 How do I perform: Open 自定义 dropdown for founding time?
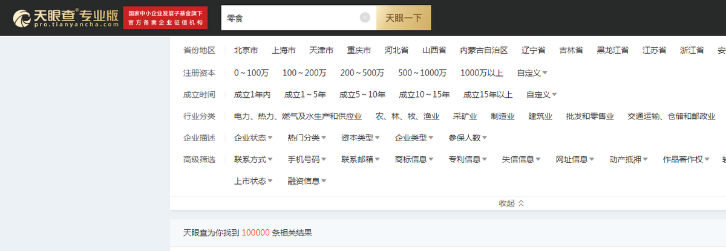(x=541, y=95)
